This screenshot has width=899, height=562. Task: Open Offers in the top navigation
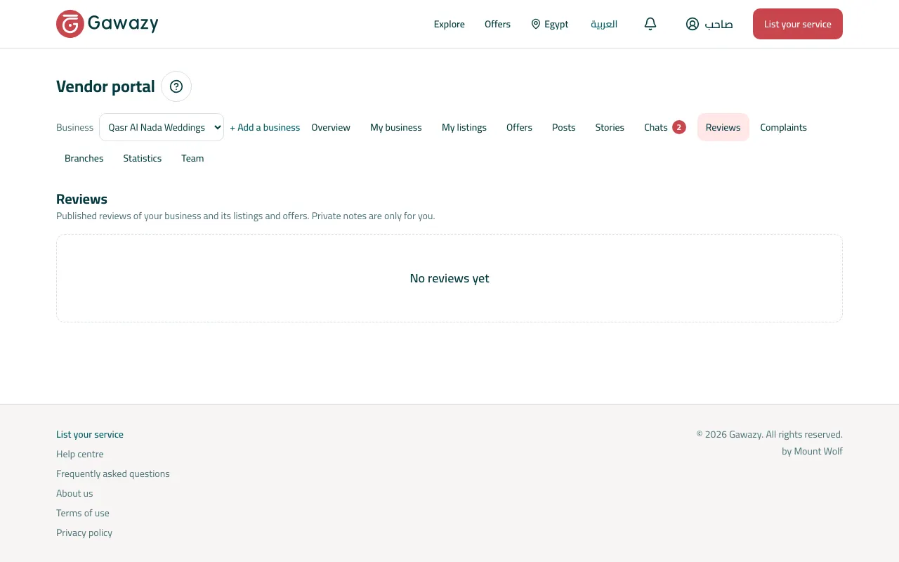pos(497,24)
